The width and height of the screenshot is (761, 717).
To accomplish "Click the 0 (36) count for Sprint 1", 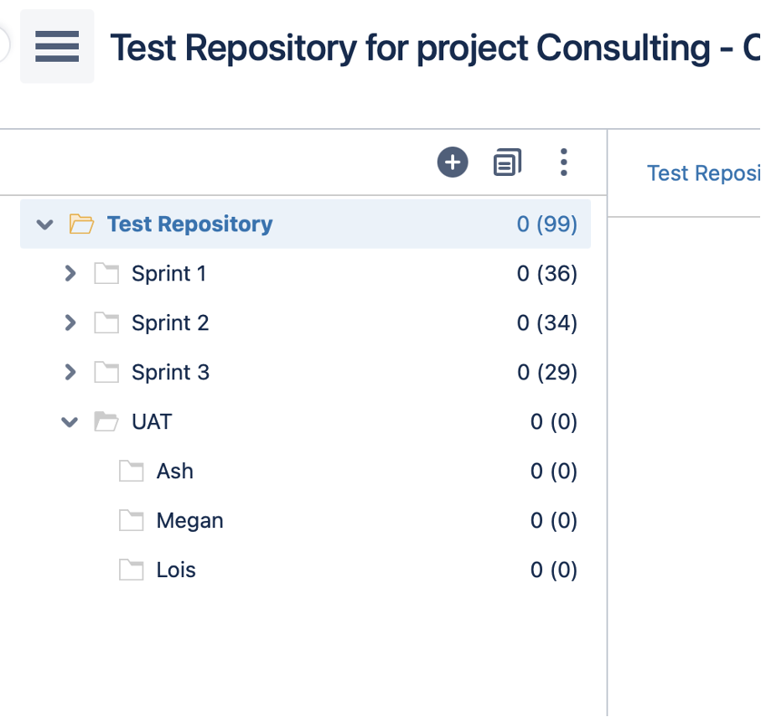I will 546,274.
